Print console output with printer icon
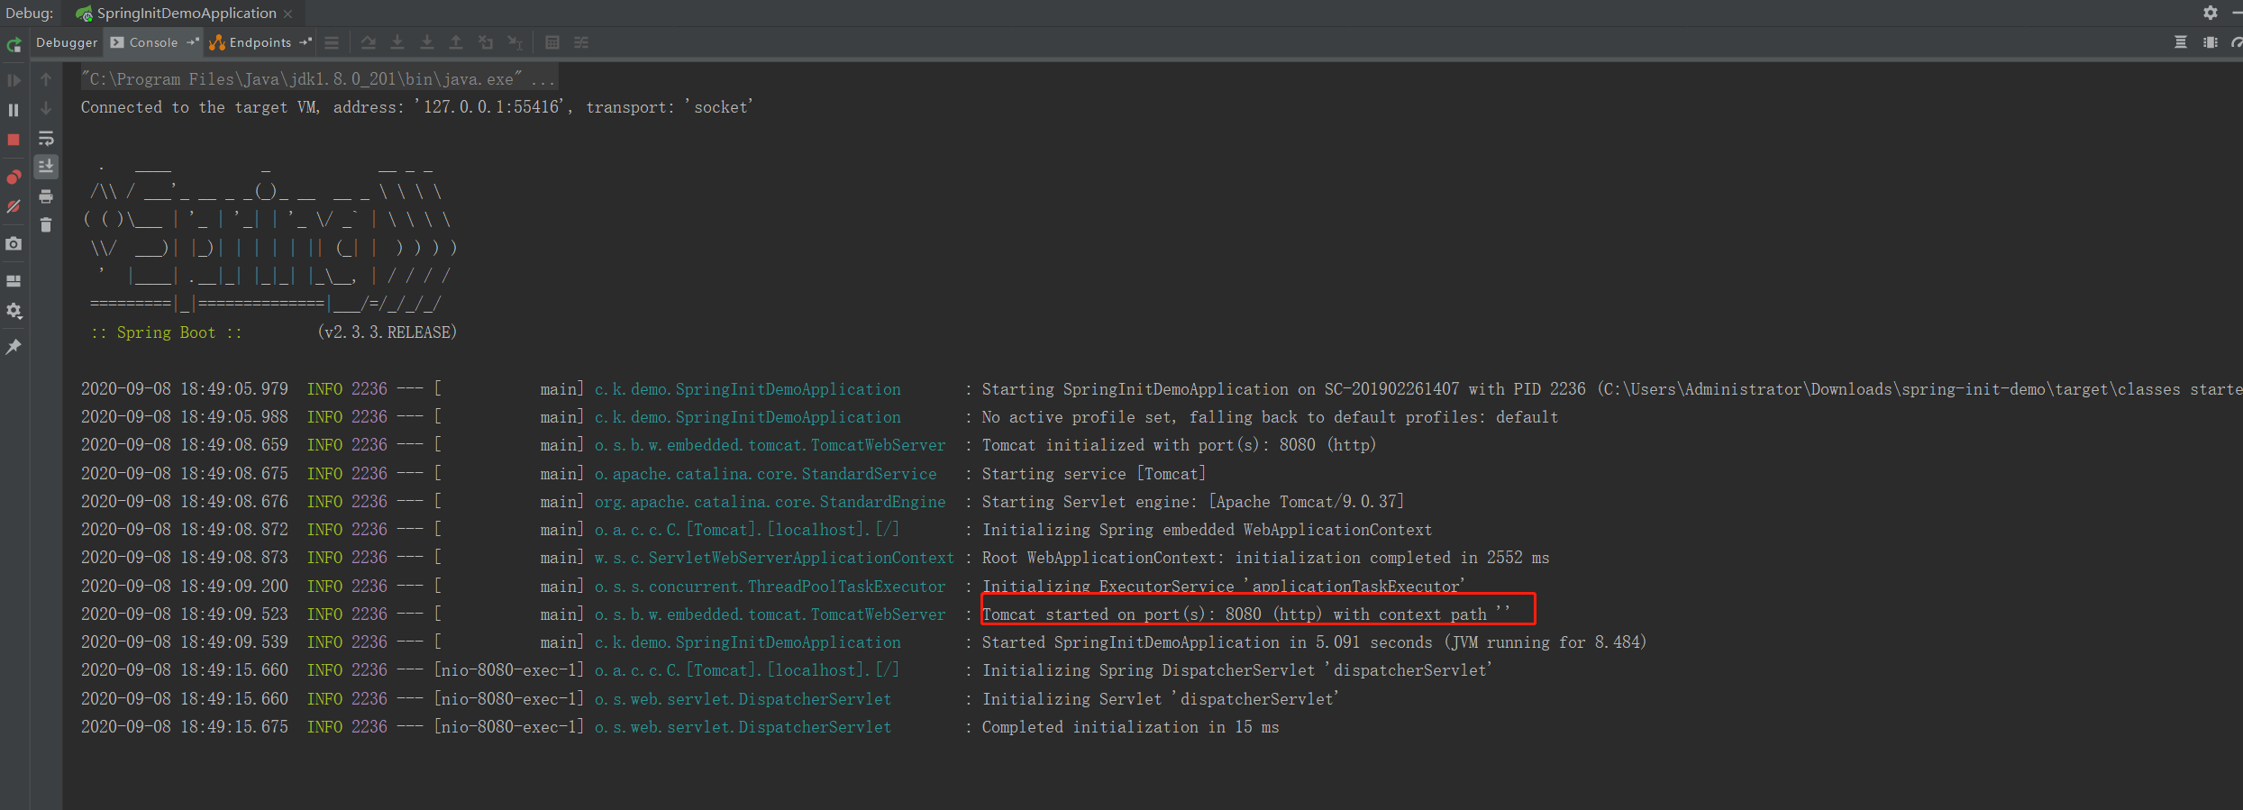Viewport: 2243px width, 810px height. coord(46,196)
